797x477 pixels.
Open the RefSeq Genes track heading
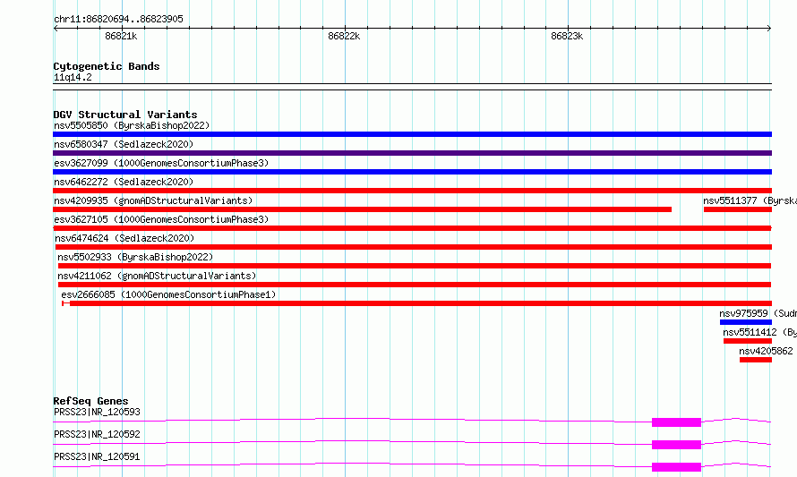pos(90,401)
